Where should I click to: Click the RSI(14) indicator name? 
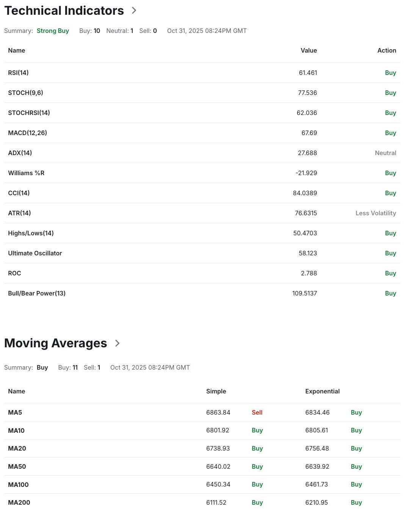coord(18,73)
